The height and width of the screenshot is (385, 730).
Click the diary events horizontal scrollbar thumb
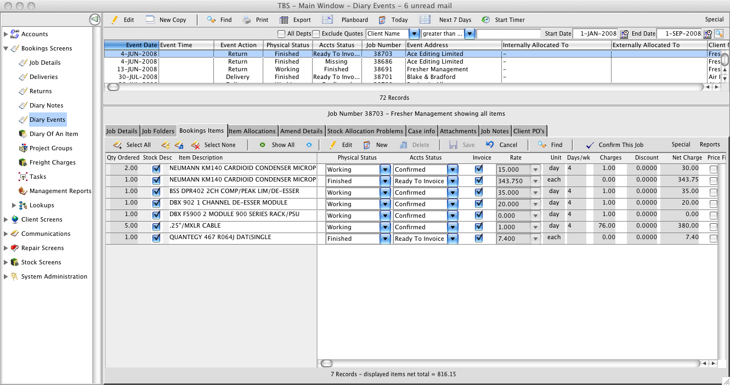[113, 87]
